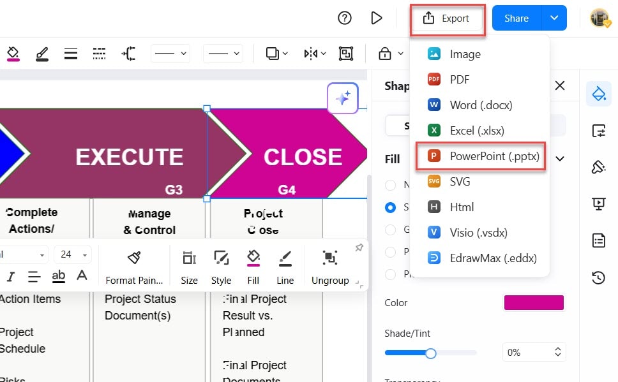Toggle italic text formatting
618x382 pixels.
11,277
